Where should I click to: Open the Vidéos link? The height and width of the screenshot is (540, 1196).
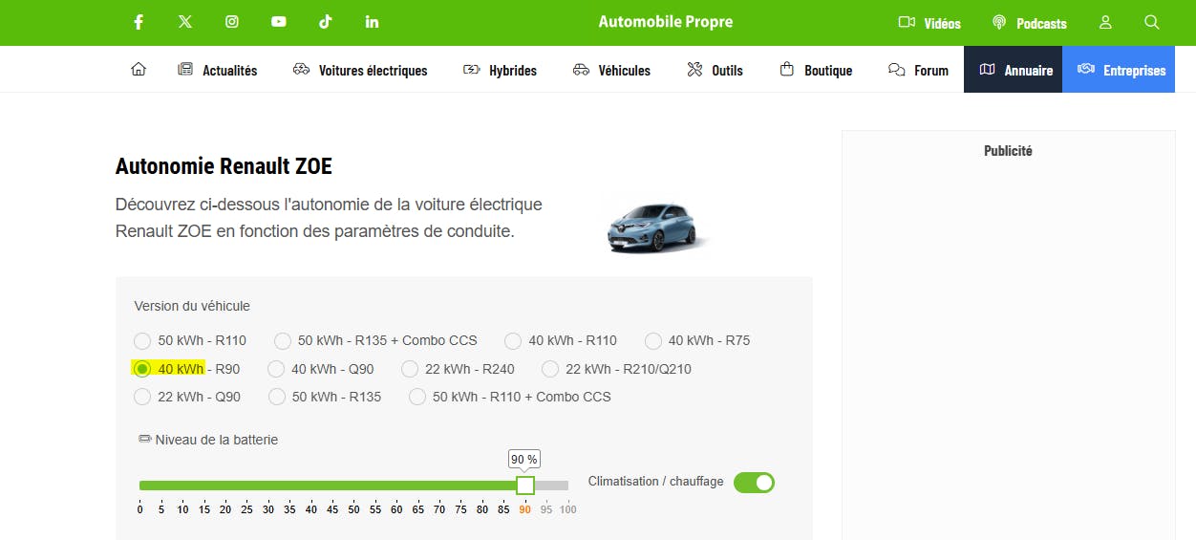[x=929, y=23]
